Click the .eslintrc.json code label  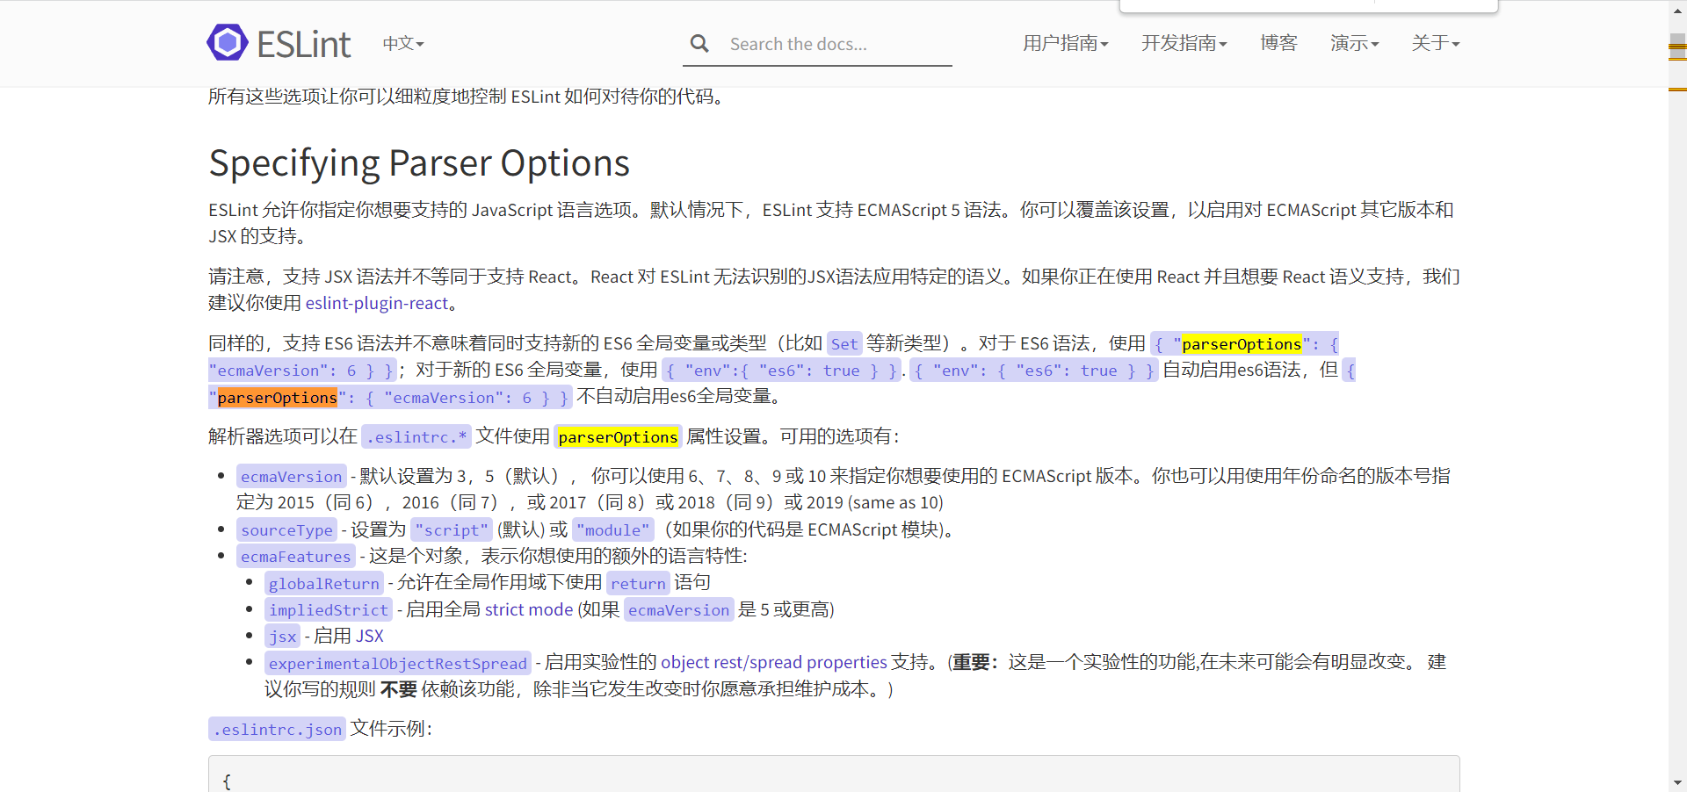[277, 729]
